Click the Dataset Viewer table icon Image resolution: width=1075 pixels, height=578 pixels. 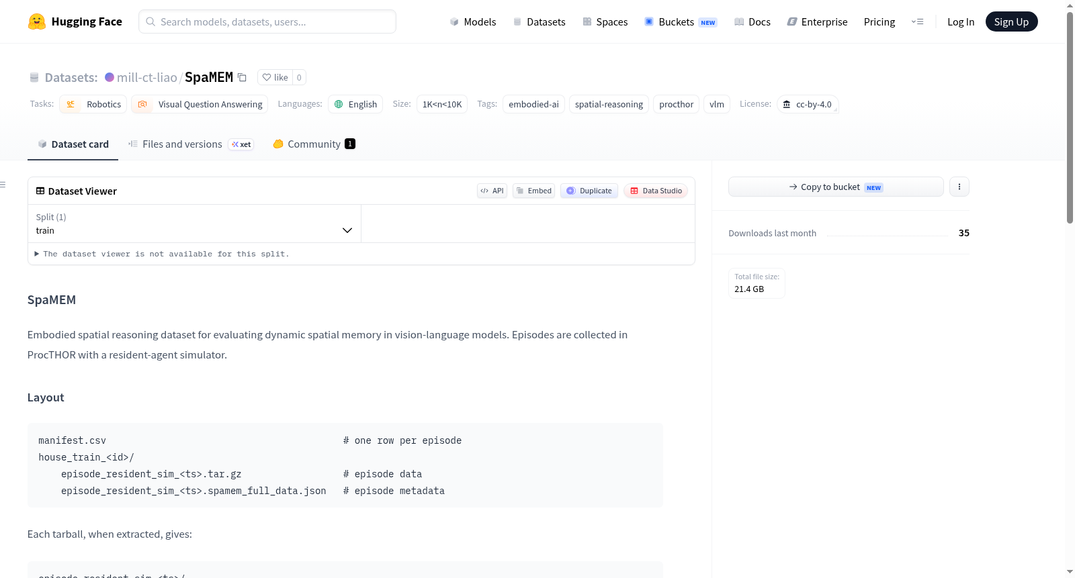pyautogui.click(x=40, y=191)
